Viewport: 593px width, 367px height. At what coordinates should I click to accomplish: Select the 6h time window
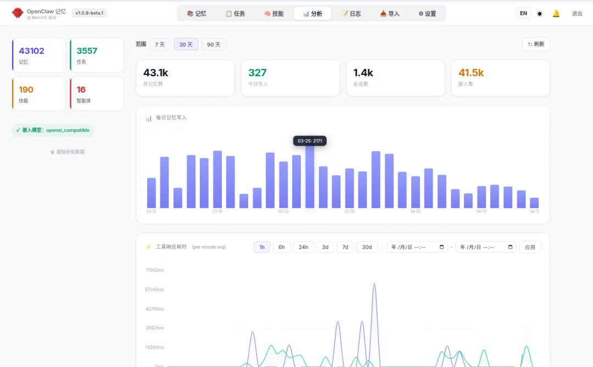pos(281,247)
